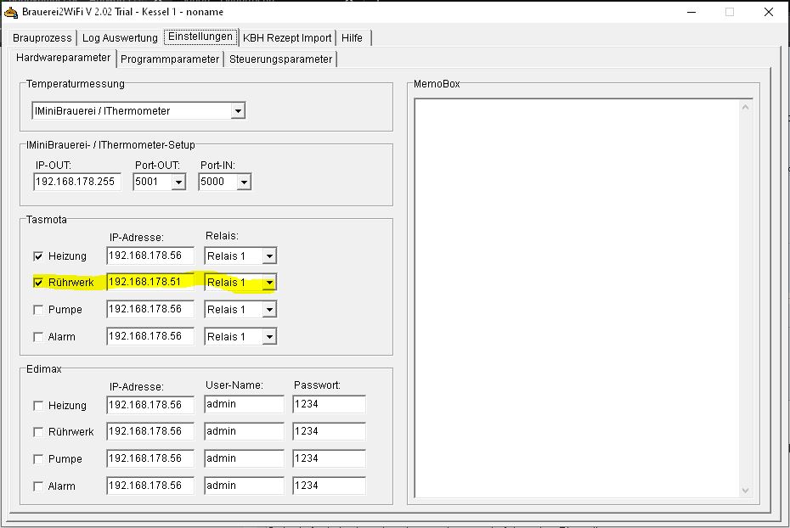This screenshot has height=528, width=790.
Task: Toggle the Tasmota Rührwerk checkbox
Action: click(x=38, y=283)
